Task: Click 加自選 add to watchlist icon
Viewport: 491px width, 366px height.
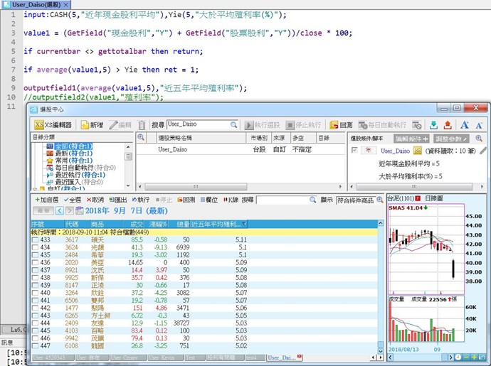Action: [46, 200]
